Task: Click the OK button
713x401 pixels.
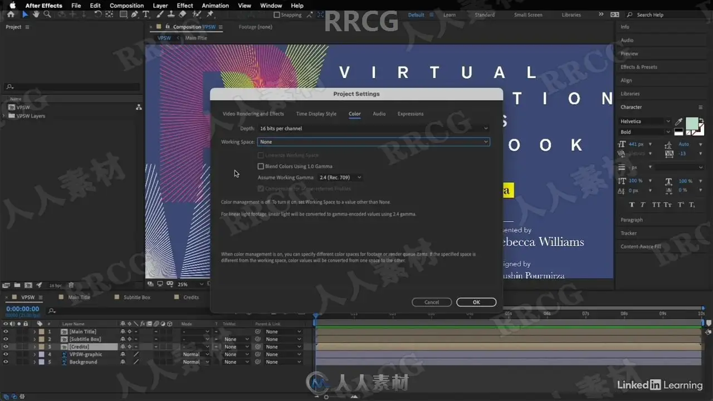Action: (x=476, y=302)
